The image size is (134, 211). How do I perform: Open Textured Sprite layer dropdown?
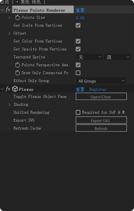[90, 57]
